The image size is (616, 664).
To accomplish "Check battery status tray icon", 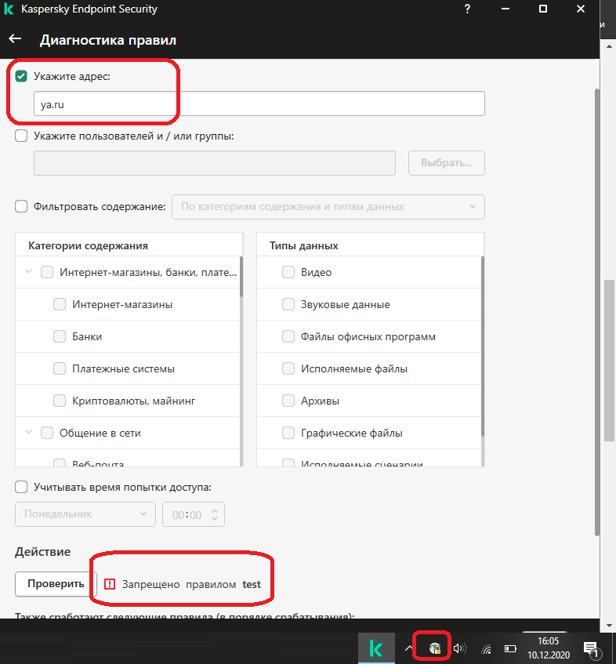I will pyautogui.click(x=510, y=649).
